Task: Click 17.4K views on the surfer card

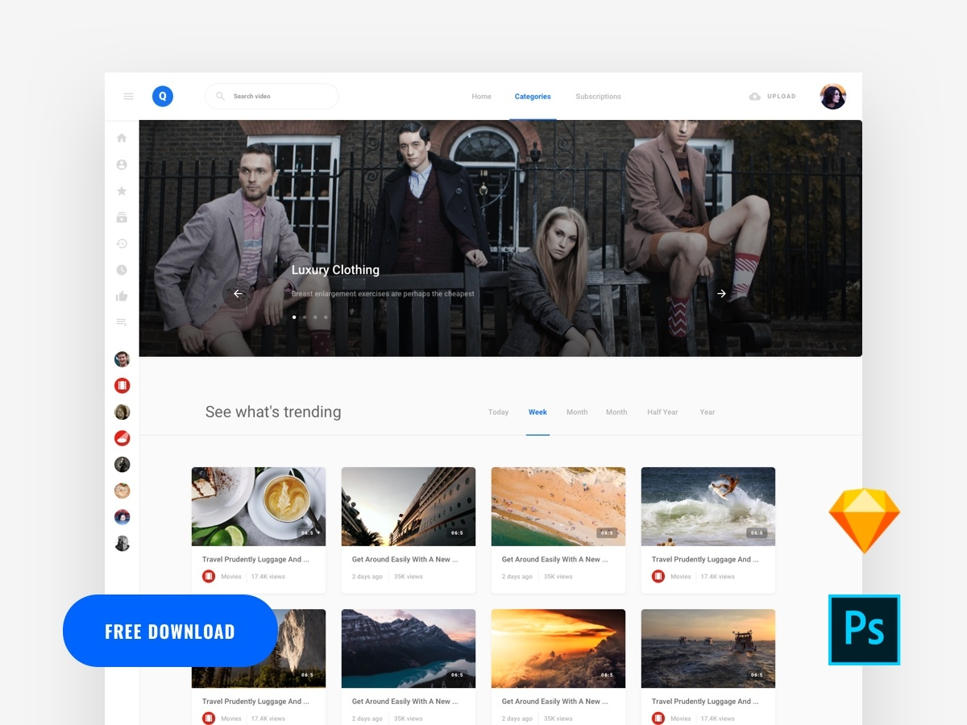Action: click(718, 577)
